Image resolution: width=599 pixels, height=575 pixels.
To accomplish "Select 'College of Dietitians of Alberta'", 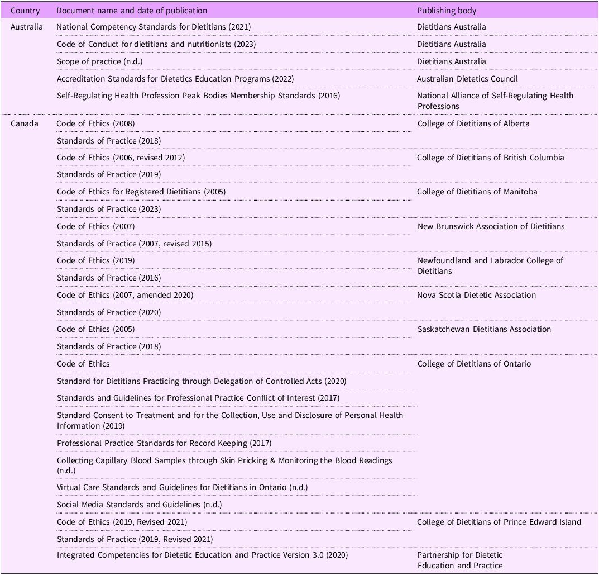I will pos(473,123).
